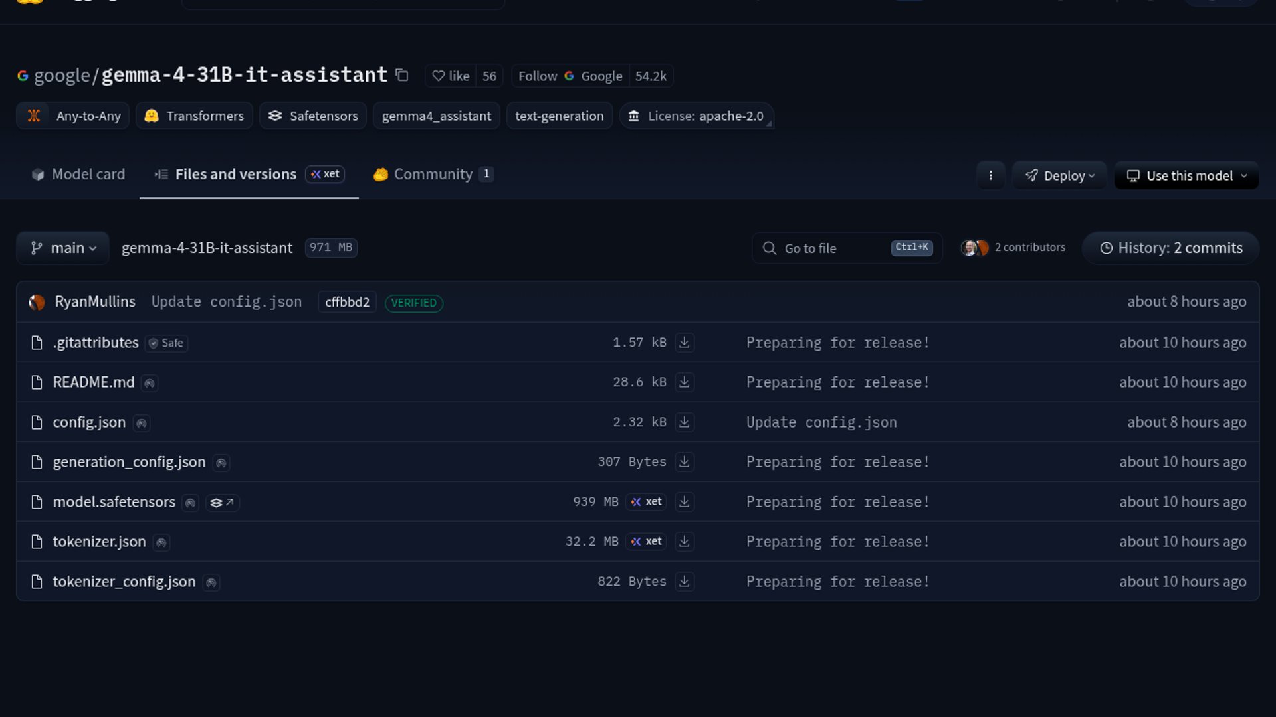Open the security scan icon beside README.md
The height and width of the screenshot is (717, 1276).
coord(150,383)
